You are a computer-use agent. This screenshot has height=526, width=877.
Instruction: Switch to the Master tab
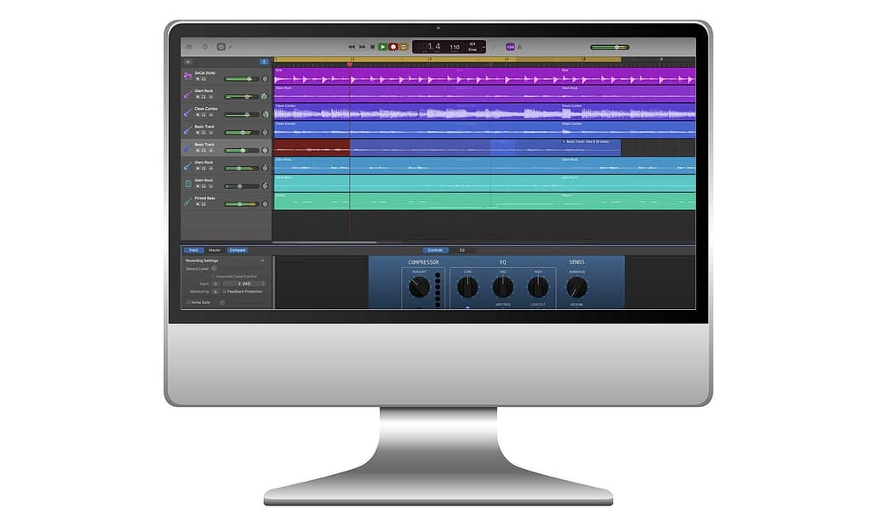pos(215,250)
